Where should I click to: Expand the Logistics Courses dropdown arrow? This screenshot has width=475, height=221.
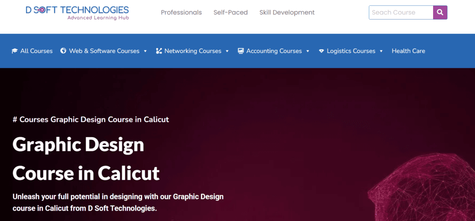(381, 51)
